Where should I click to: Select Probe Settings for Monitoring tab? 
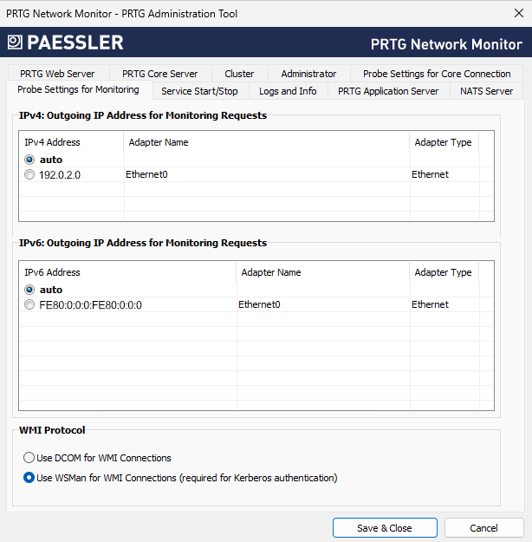(x=79, y=89)
